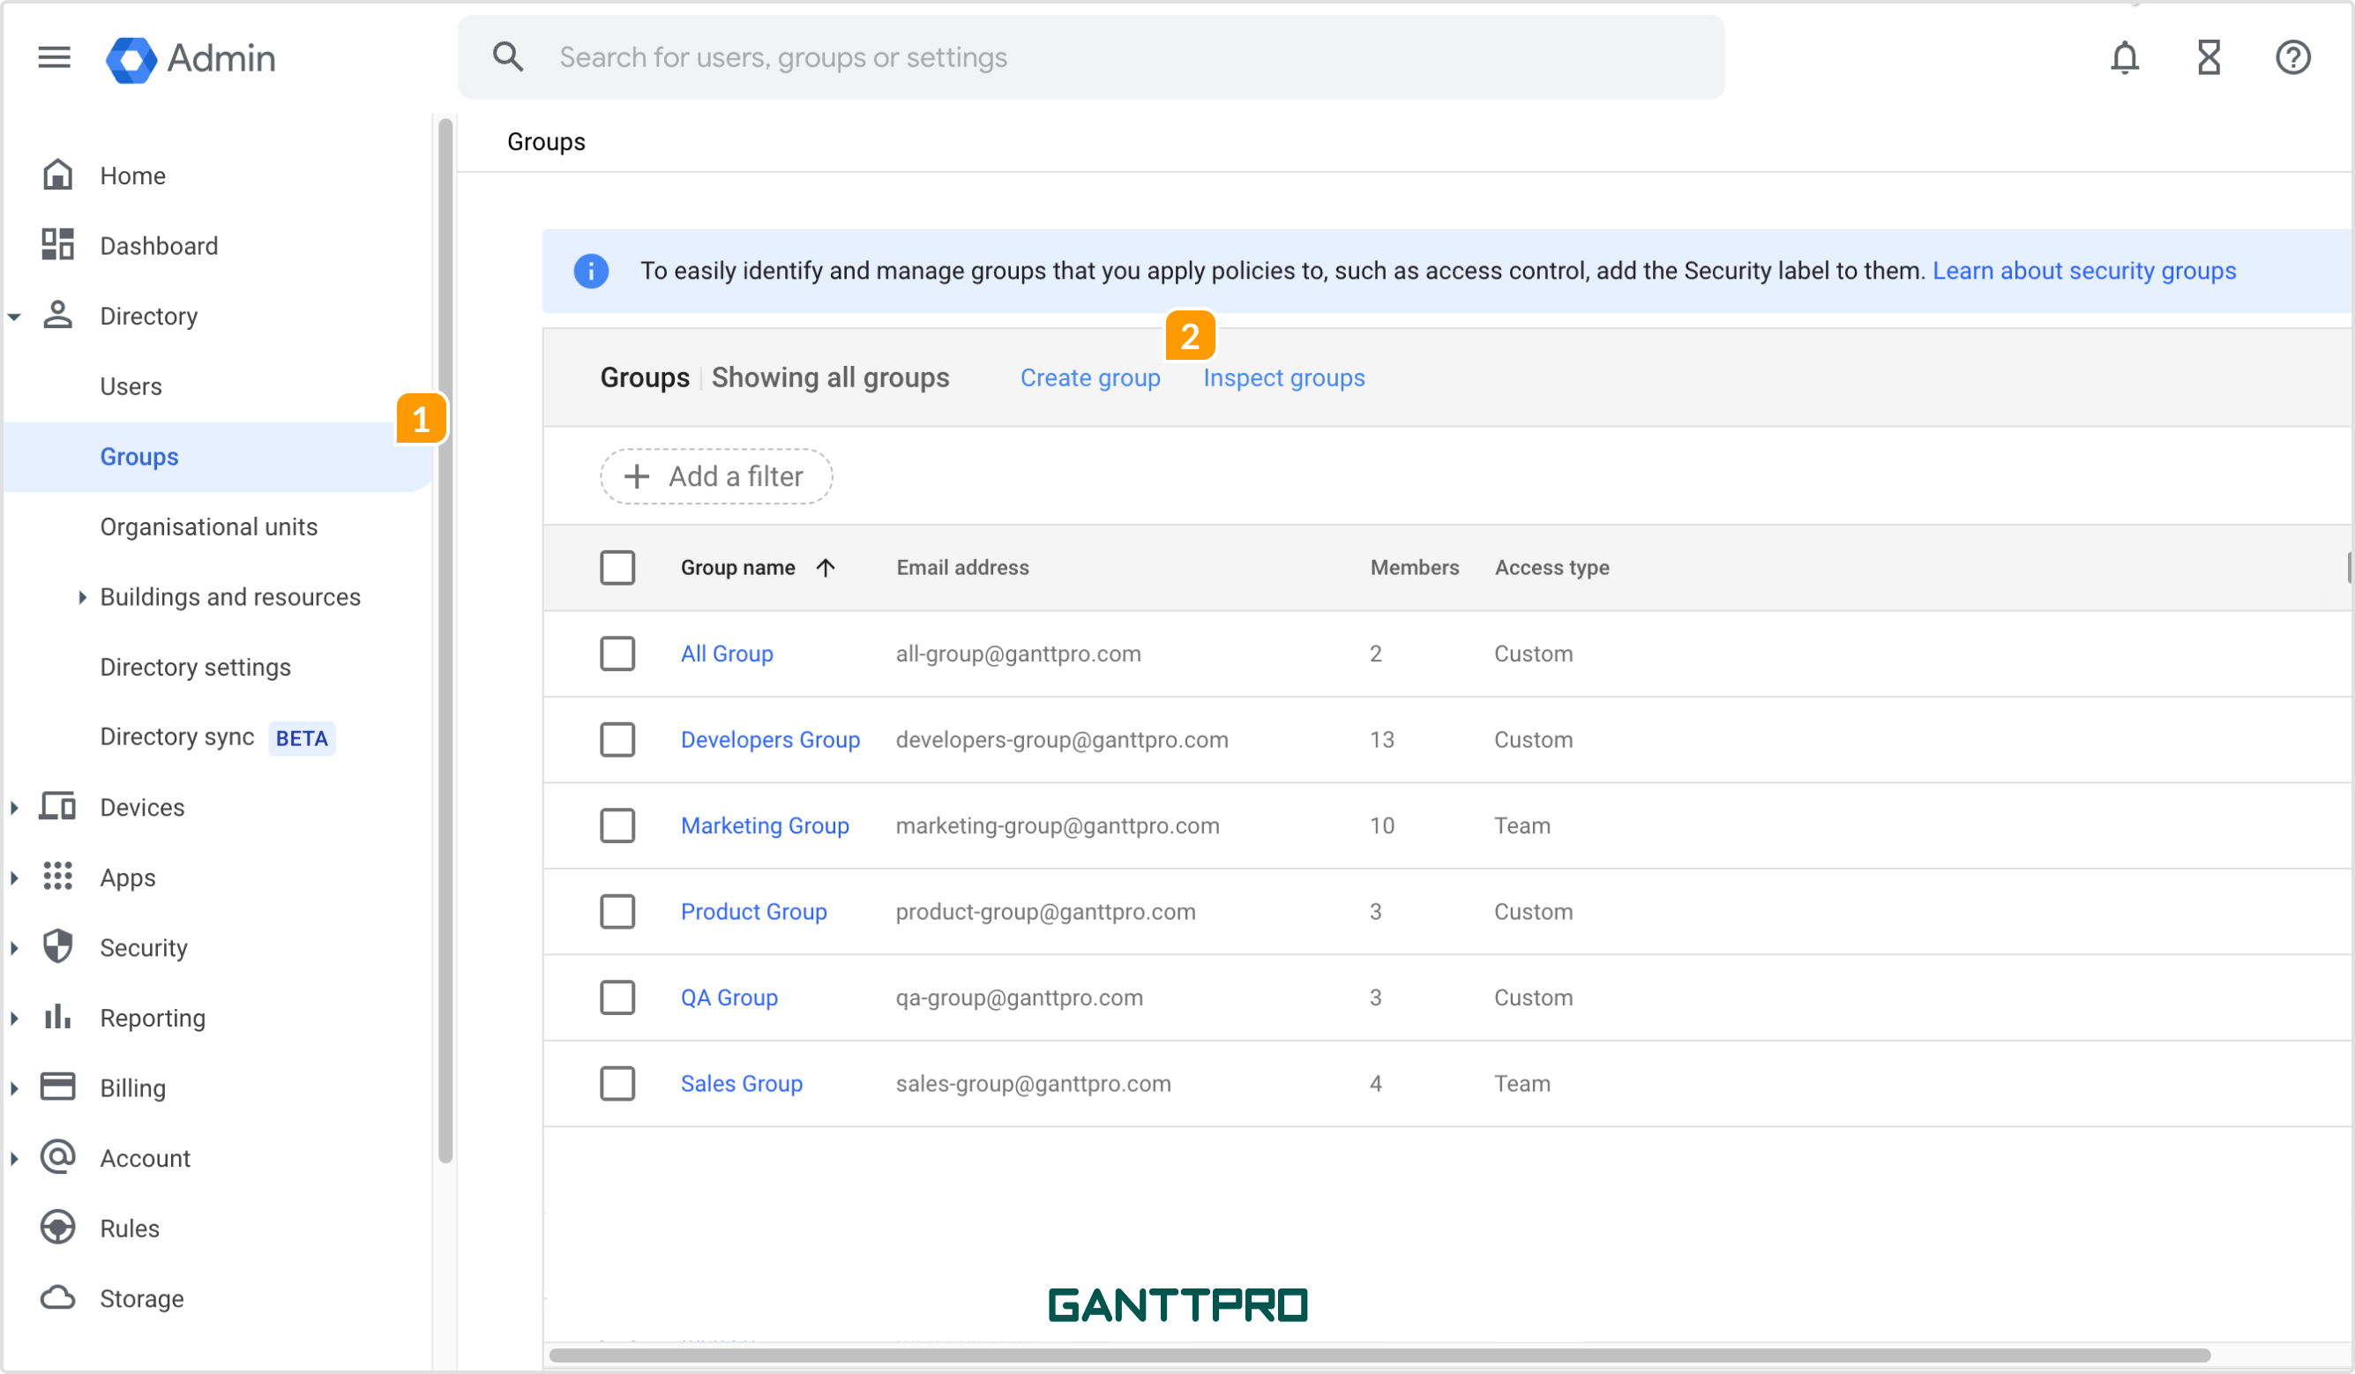Open Learn about security groups link
This screenshot has height=1374, width=2355.
pyautogui.click(x=2084, y=271)
